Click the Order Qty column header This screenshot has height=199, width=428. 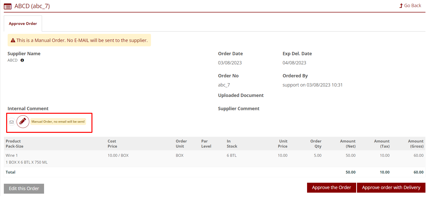316,144
